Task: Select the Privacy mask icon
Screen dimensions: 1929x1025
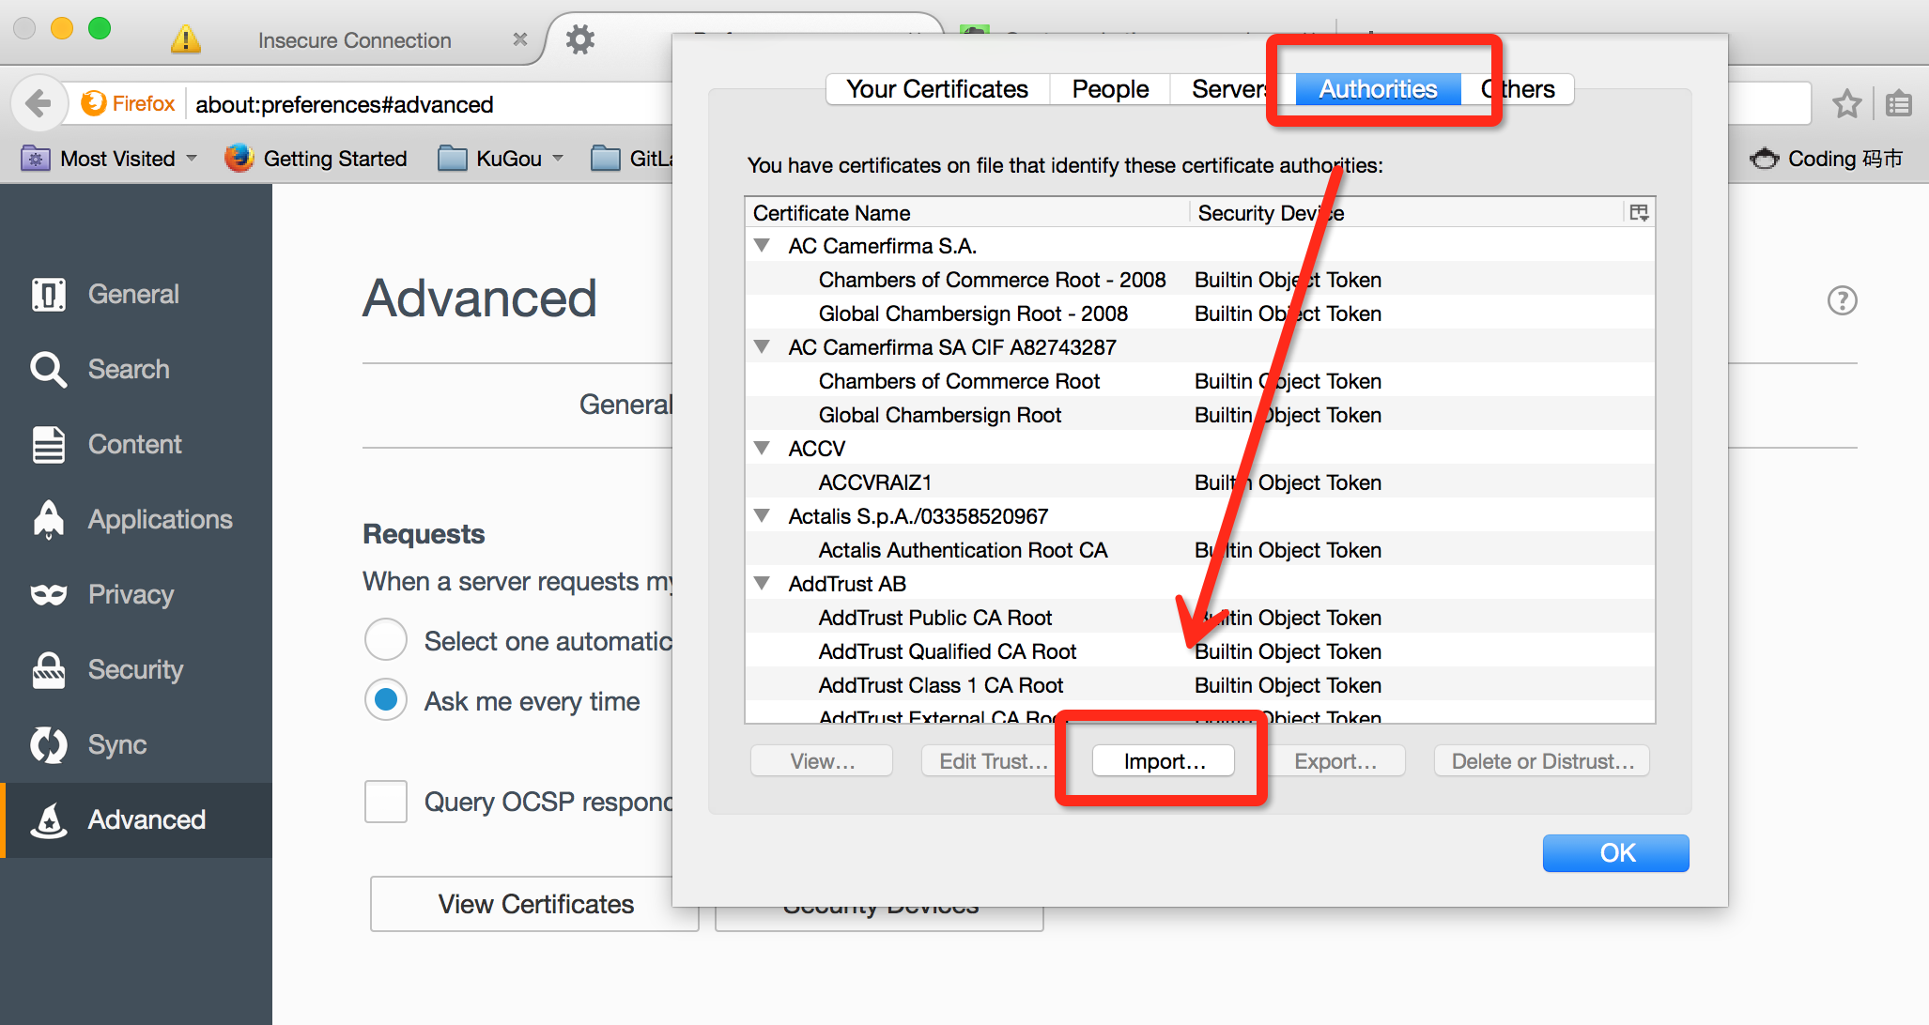Action: (49, 595)
